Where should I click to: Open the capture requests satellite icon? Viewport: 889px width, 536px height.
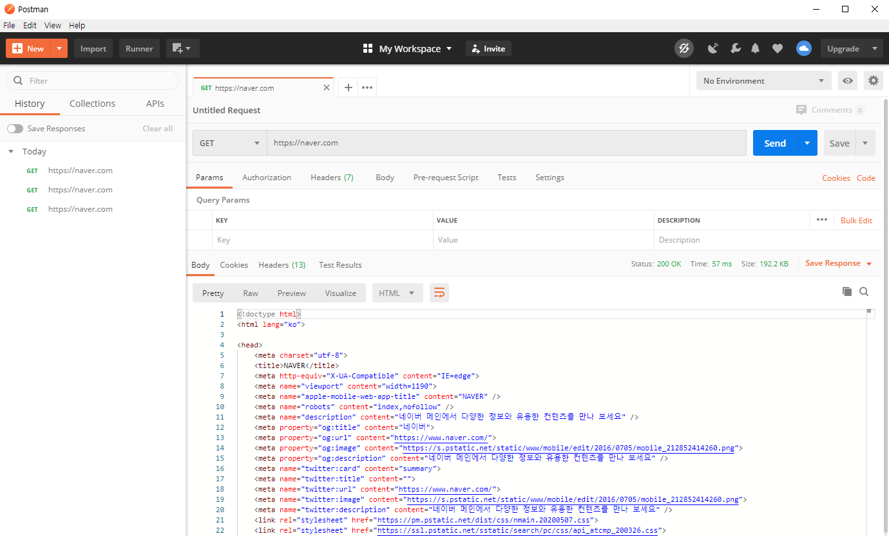click(713, 48)
